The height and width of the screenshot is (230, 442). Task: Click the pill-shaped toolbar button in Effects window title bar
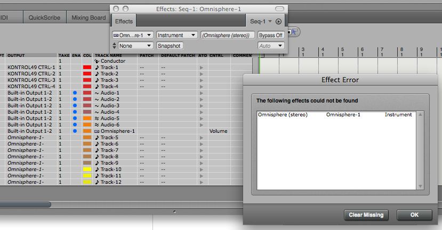279,9
